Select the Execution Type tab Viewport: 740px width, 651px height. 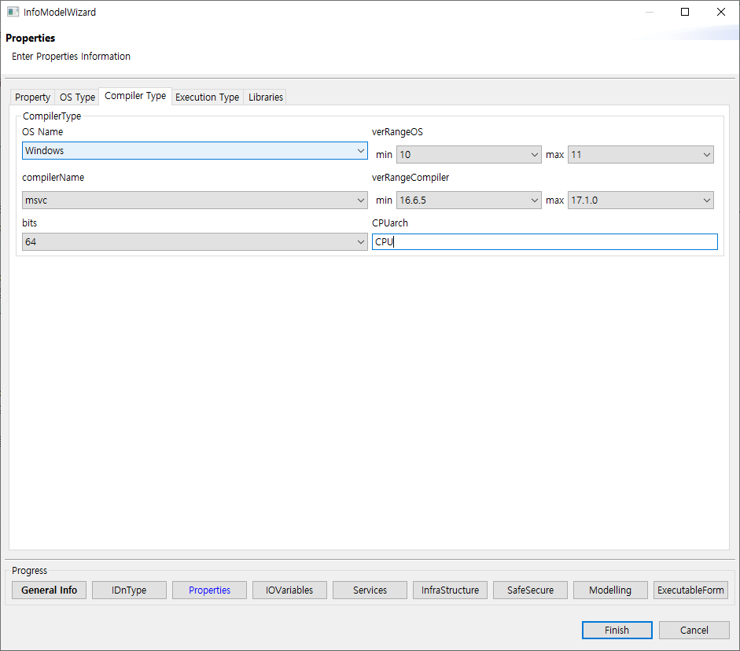(207, 97)
